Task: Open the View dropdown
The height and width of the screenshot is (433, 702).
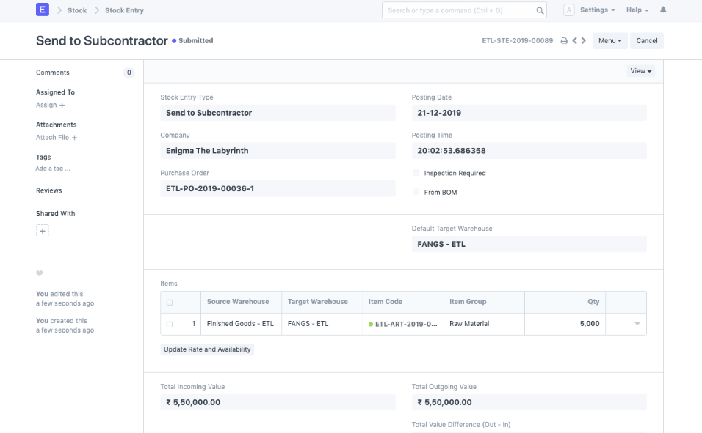Action: click(639, 70)
